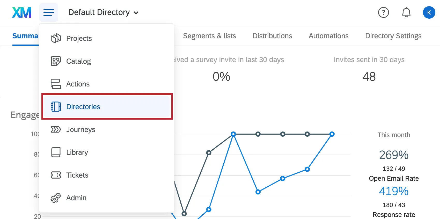This screenshot has height=219, width=440.
Task: Open the Default Directory selector
Action: click(99, 12)
